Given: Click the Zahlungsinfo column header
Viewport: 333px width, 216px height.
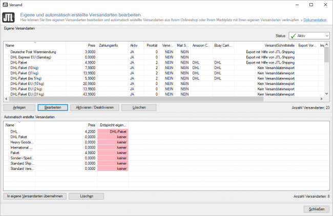Looking at the screenshot, I should 113,46.
